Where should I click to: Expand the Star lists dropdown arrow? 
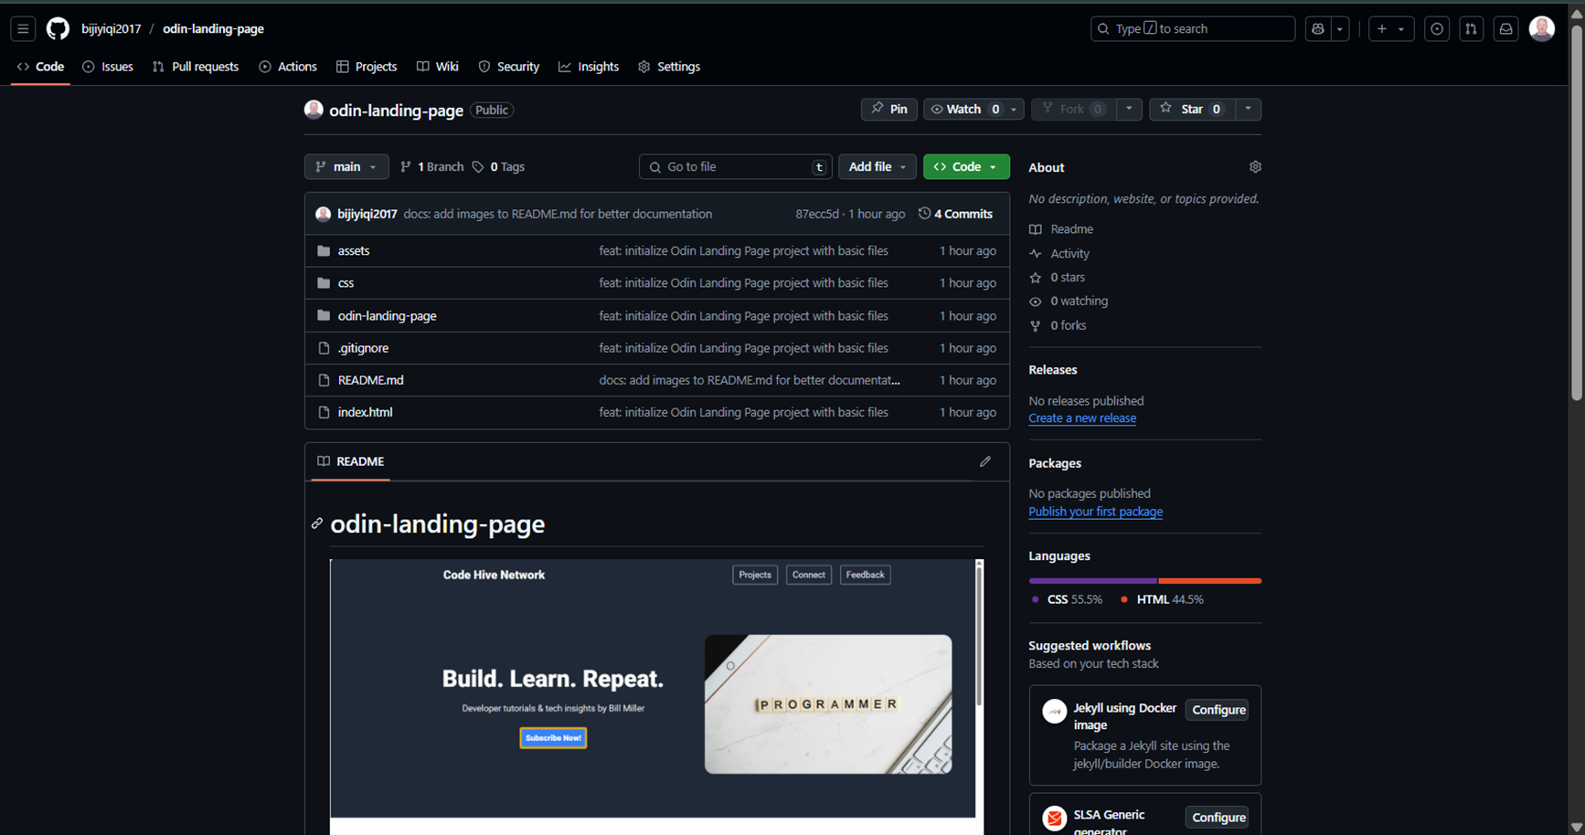(1248, 110)
